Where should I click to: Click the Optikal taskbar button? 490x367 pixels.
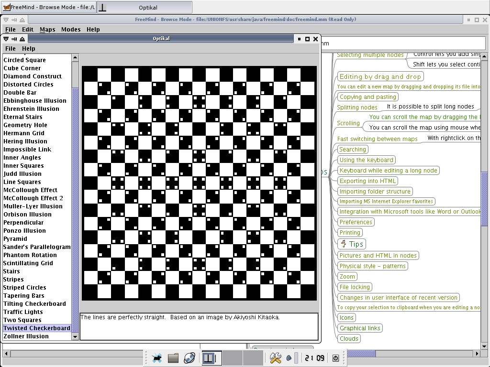click(145, 7)
